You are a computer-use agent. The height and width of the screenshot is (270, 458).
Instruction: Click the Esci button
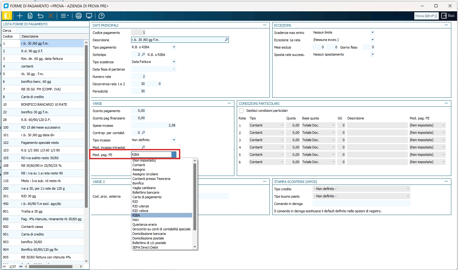click(448, 16)
